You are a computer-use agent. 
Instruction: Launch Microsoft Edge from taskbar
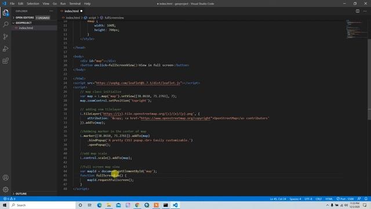pos(99,205)
